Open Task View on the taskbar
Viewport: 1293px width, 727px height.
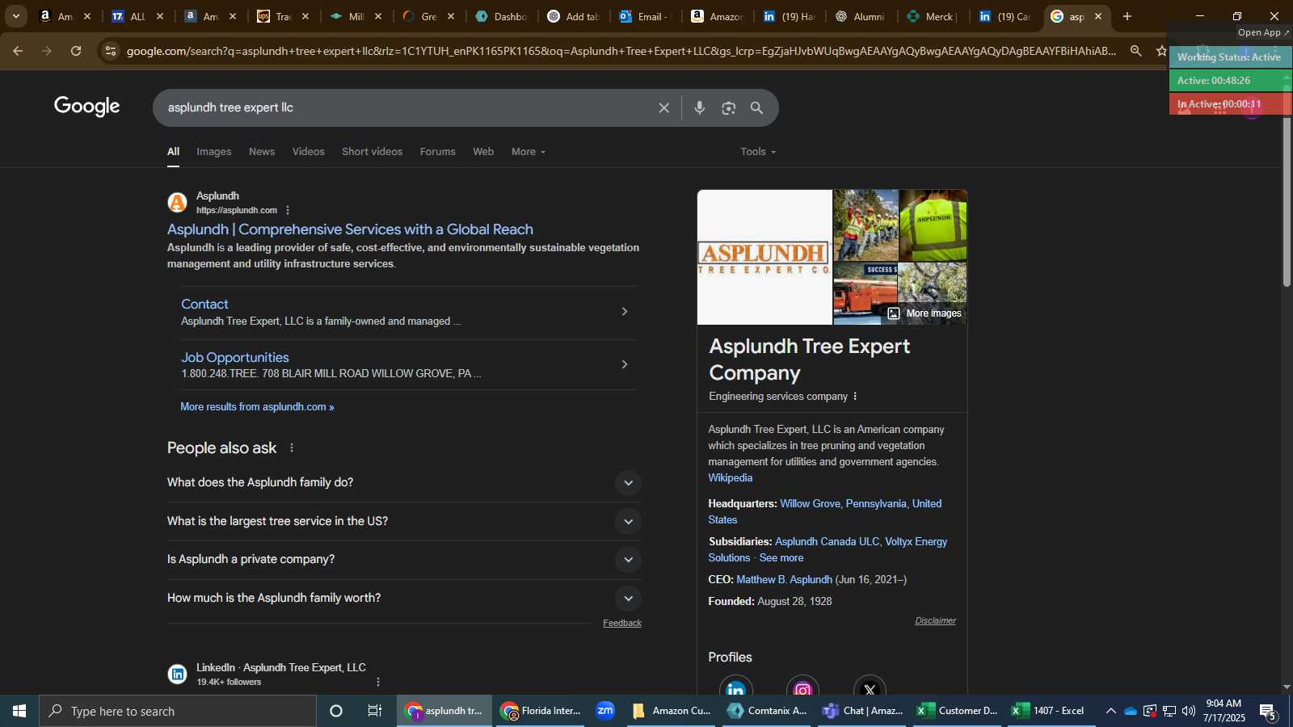375,711
